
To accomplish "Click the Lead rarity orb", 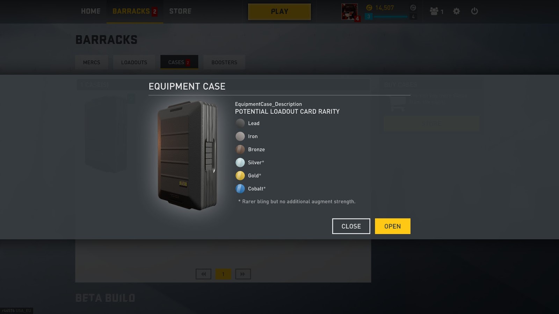I will [240, 123].
